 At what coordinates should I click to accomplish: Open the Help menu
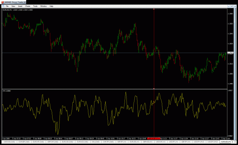click(51, 6)
